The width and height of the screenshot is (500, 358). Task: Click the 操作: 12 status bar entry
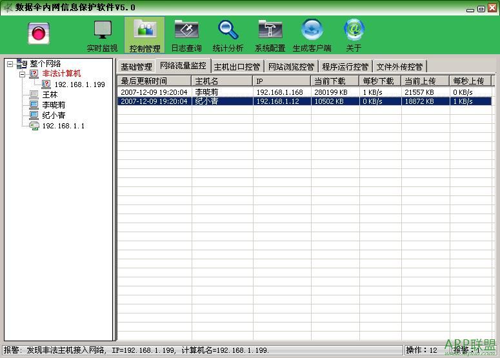pos(421,350)
